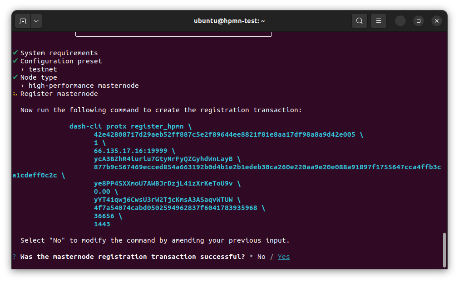
Task: Click the spinner icon beside Register masternode
Action: tap(15, 94)
